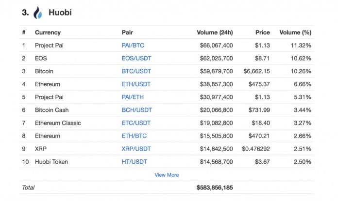
Task: Select the BTC/USDT pair link
Action: pos(136,71)
